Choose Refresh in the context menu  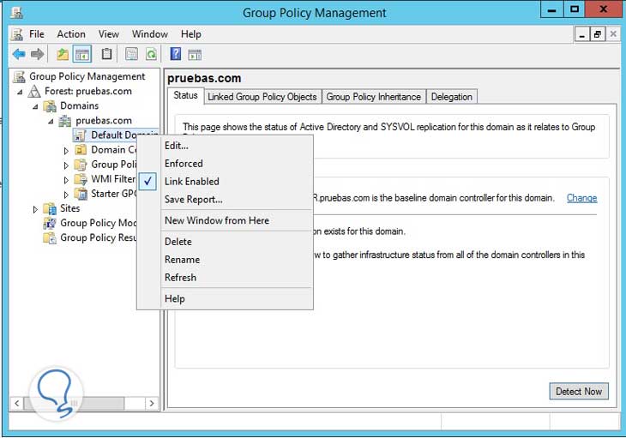(x=180, y=278)
